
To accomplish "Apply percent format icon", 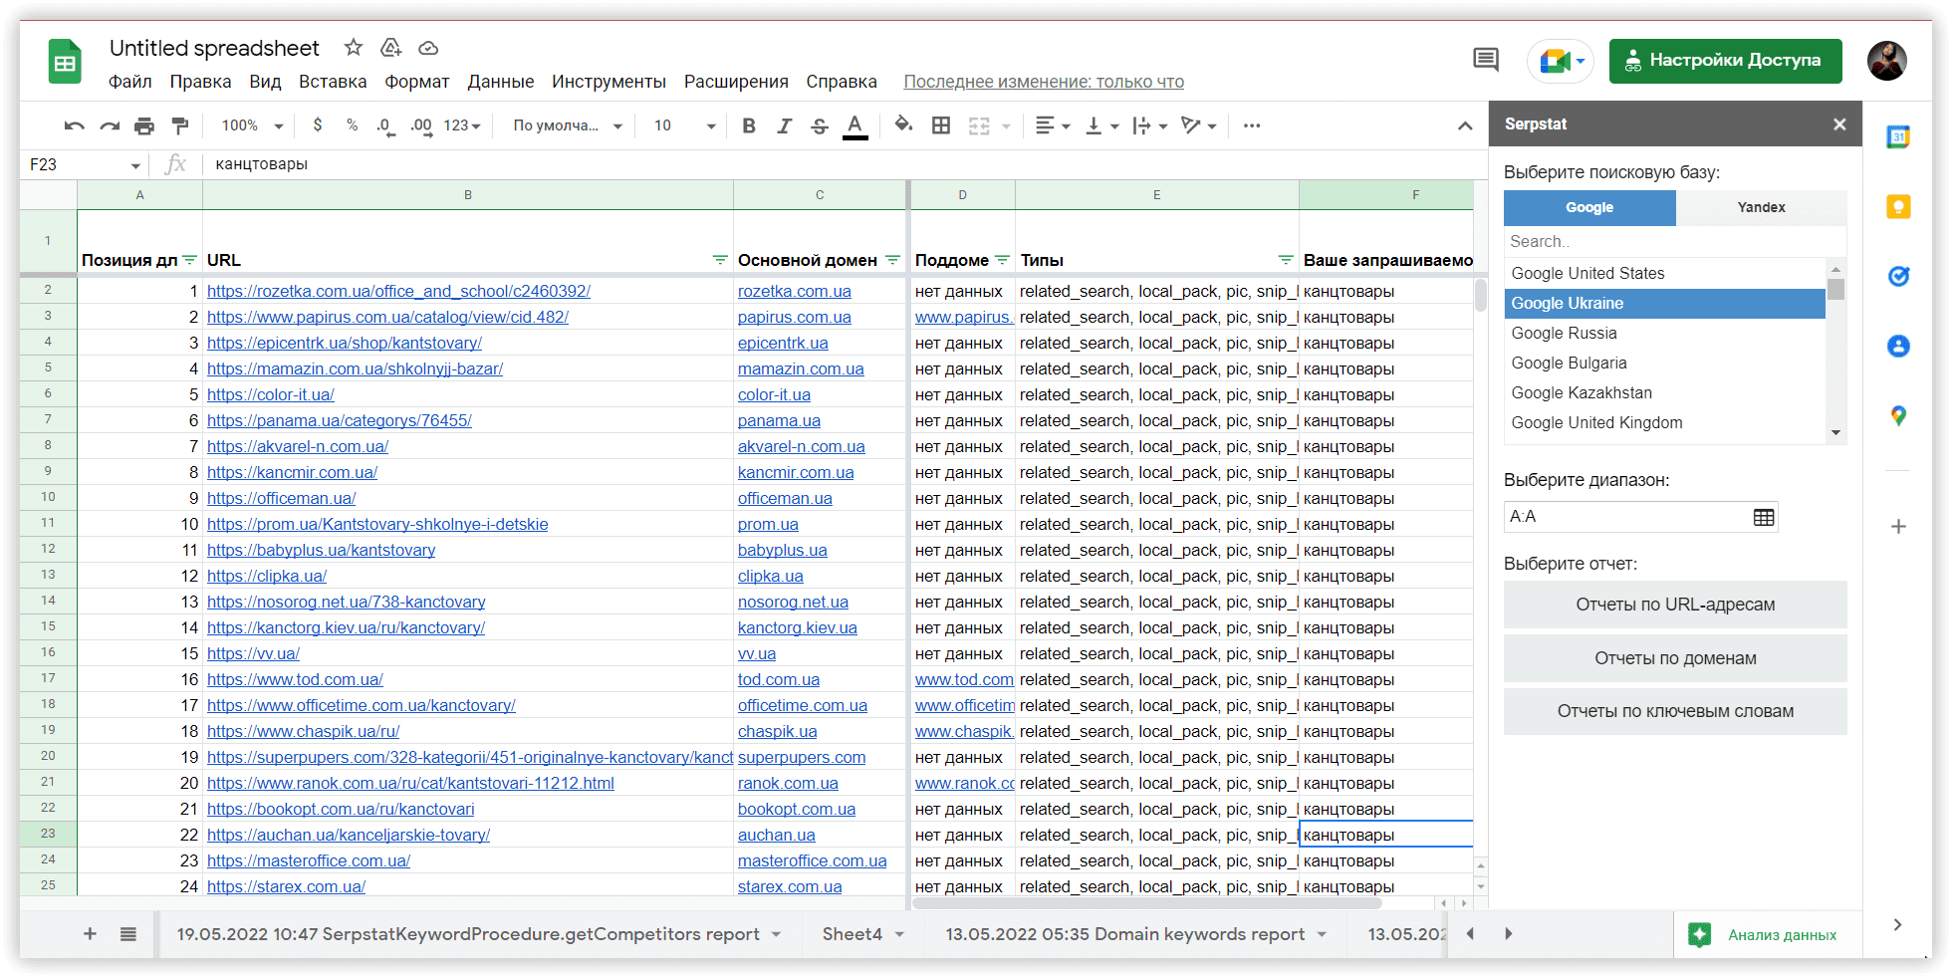I will (352, 125).
